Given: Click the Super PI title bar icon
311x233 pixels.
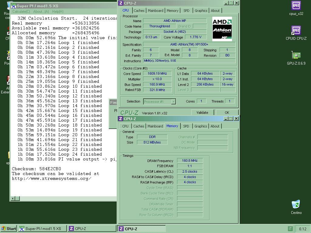Looking at the screenshot, I should (13, 6).
